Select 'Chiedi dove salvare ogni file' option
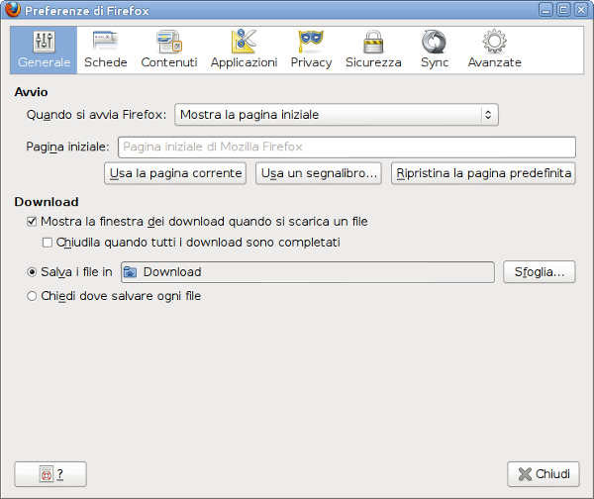 click(x=32, y=296)
